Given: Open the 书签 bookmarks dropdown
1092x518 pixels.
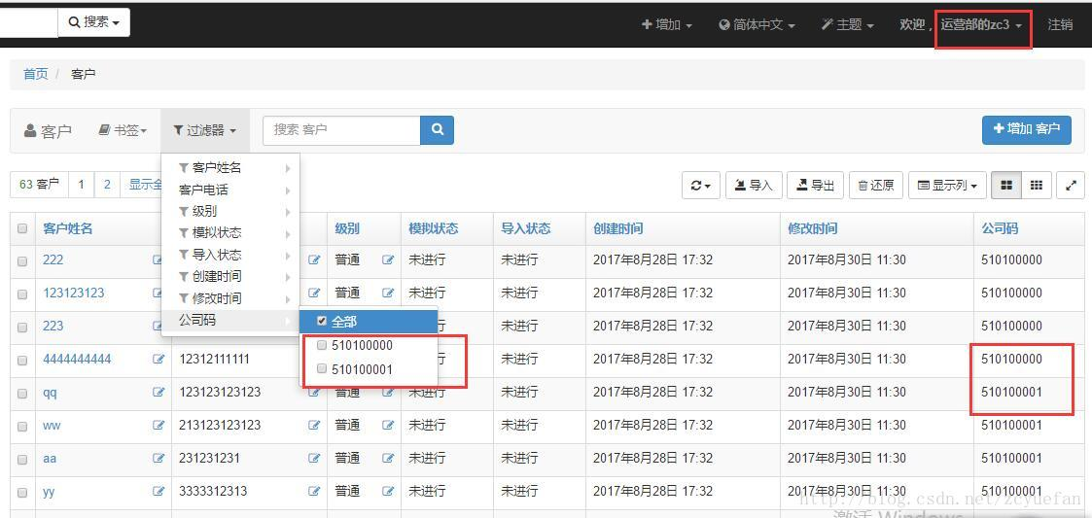Looking at the screenshot, I should (123, 130).
